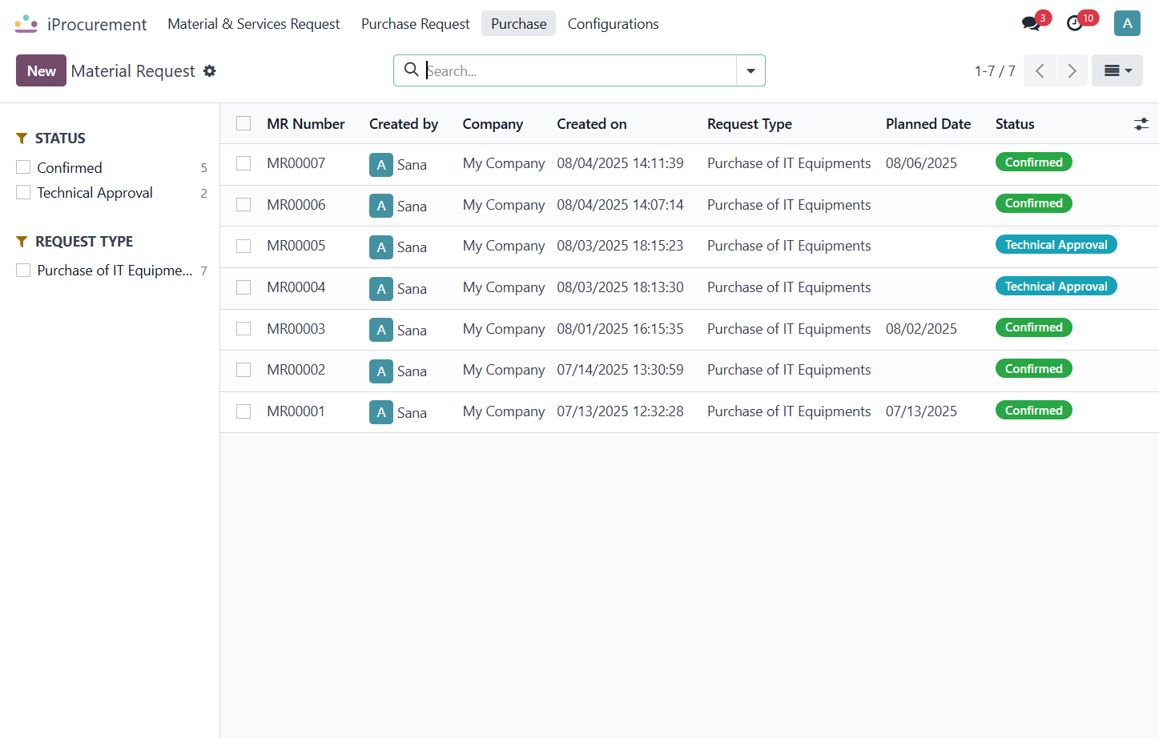The width and height of the screenshot is (1159, 738).
Task: Open the activities clock icon
Action: pyautogui.click(x=1075, y=24)
